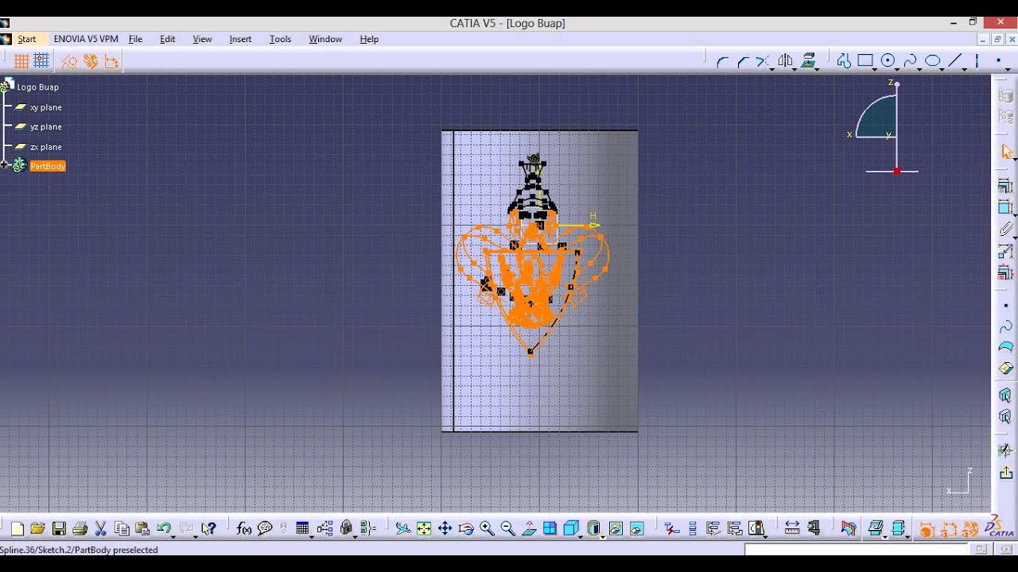Open the What's This help tool
The height and width of the screenshot is (572, 1018).
(208, 528)
